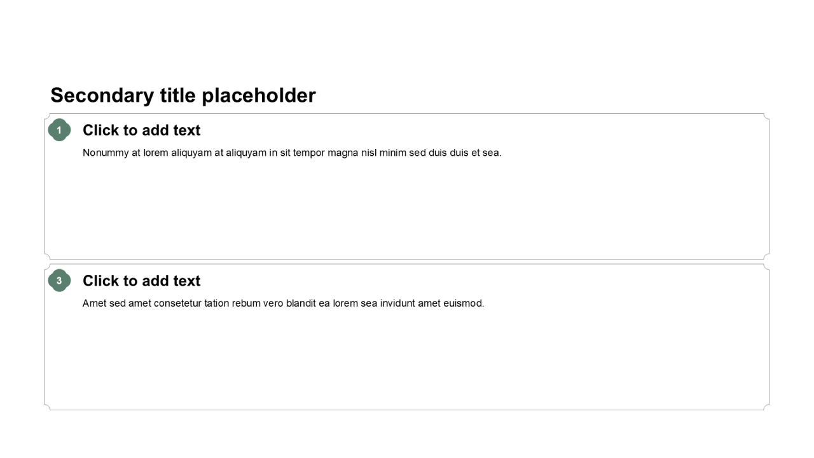Click the top-left notched corner of the first box
This screenshot has height=458, width=814.
click(x=47, y=116)
